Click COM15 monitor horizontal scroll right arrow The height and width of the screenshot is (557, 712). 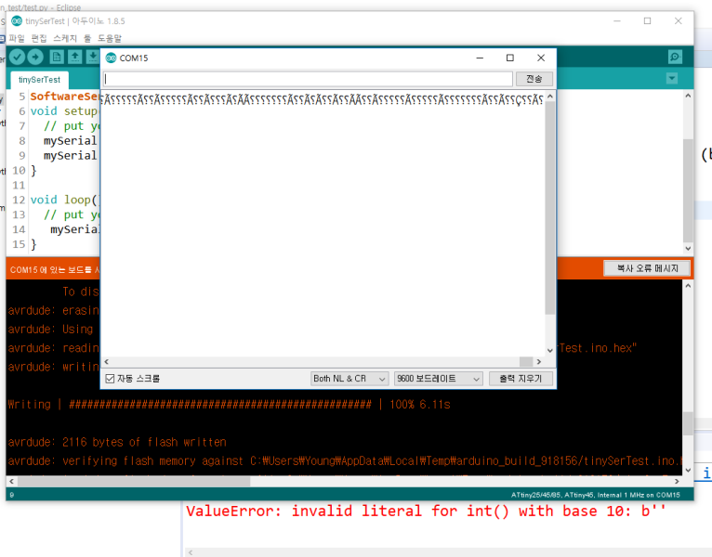(x=539, y=361)
